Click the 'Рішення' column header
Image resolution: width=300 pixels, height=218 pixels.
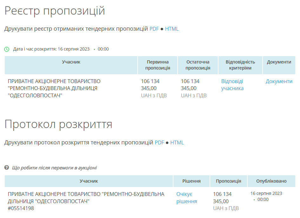pyautogui.click(x=192, y=181)
